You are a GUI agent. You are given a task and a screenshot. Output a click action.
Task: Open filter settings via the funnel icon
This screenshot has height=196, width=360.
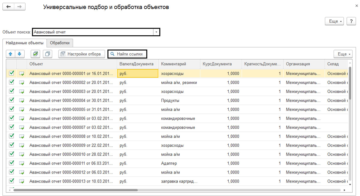63,54
